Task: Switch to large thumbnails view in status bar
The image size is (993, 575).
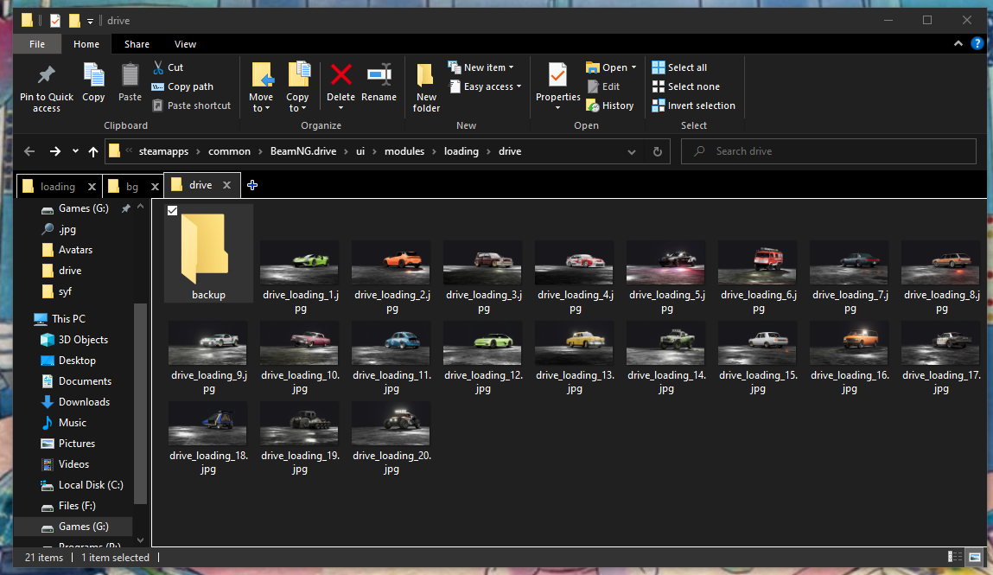Action: (975, 558)
